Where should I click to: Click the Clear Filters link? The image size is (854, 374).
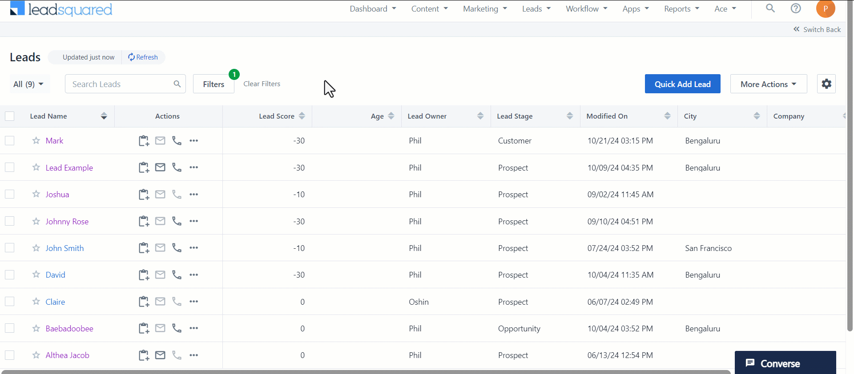(262, 84)
